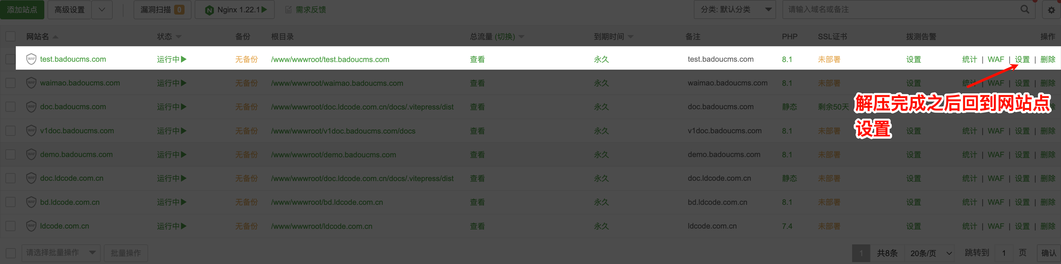Sort by 到期时间 column header

pos(609,37)
